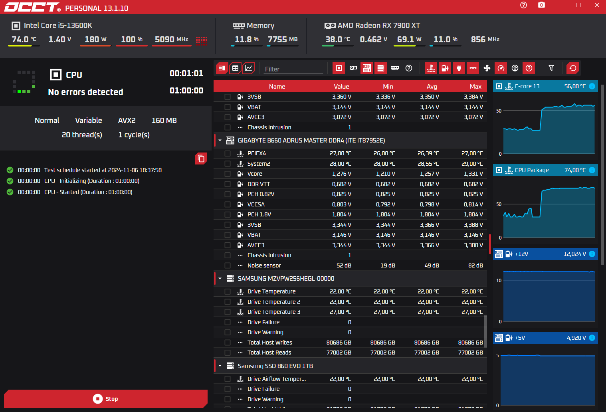This screenshot has height=412, width=606.
Task: Check the DDR VTT sensor checkbox
Action: click(x=228, y=184)
